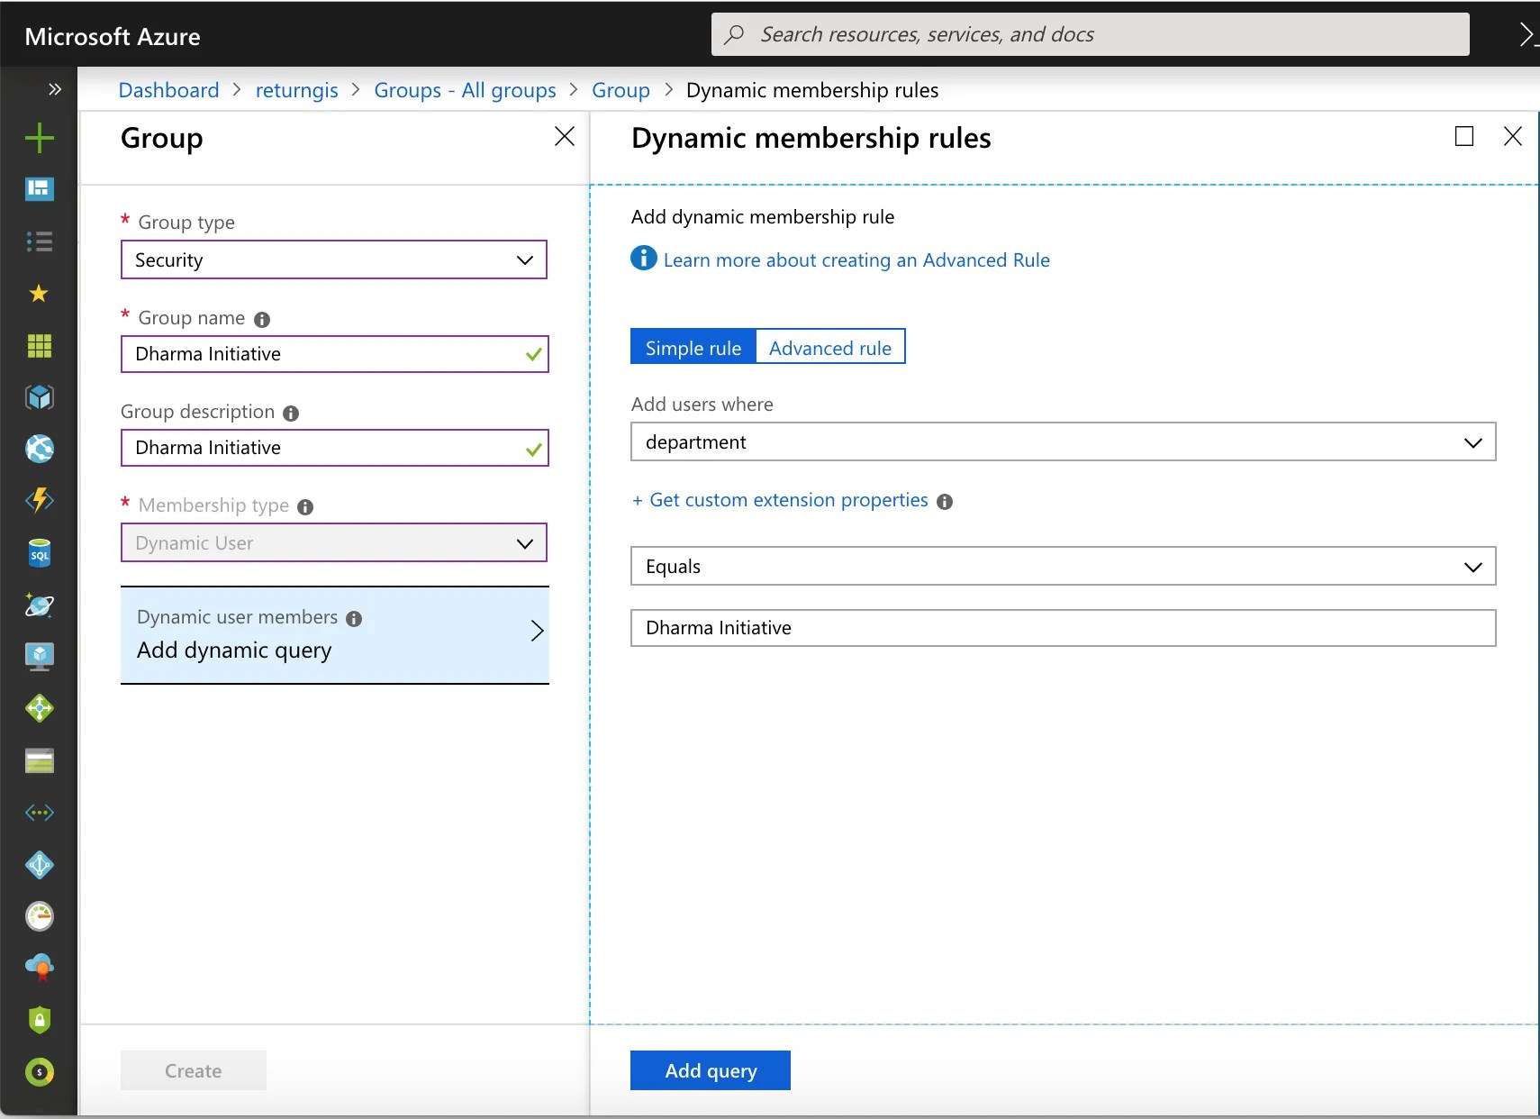Go to Group in the breadcrumb
The width and height of the screenshot is (1540, 1119).
621,90
